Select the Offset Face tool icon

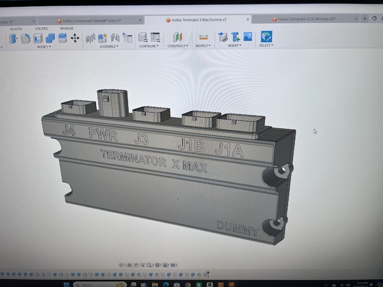coord(63,38)
